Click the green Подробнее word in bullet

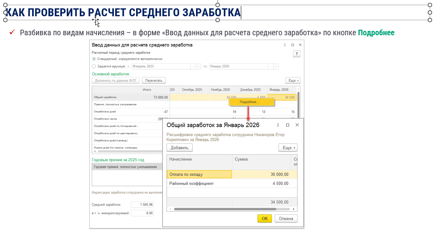(x=376, y=33)
